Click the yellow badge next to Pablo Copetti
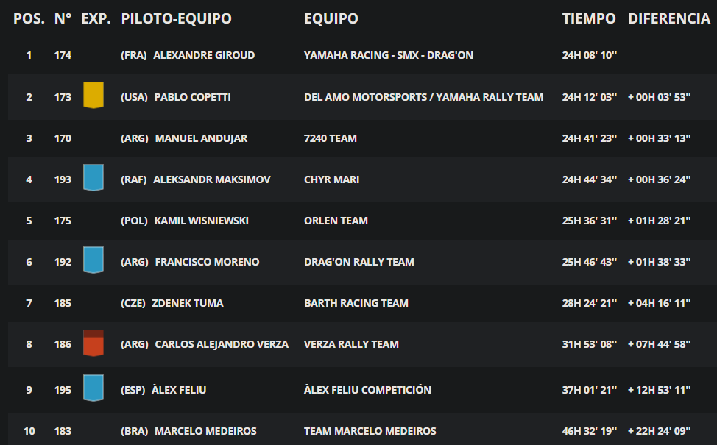Image resolution: width=717 pixels, height=445 pixels. pos(93,95)
